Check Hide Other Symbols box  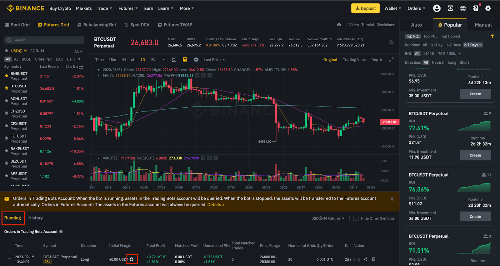click(356, 218)
